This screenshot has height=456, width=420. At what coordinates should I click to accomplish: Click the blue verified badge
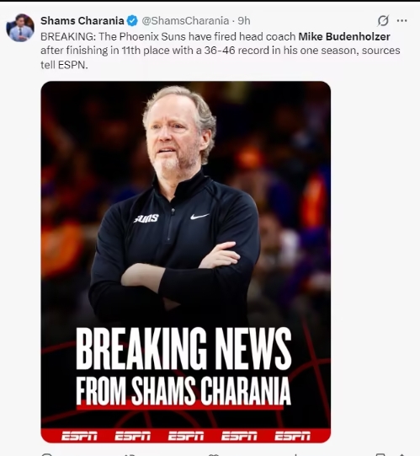[x=132, y=21]
